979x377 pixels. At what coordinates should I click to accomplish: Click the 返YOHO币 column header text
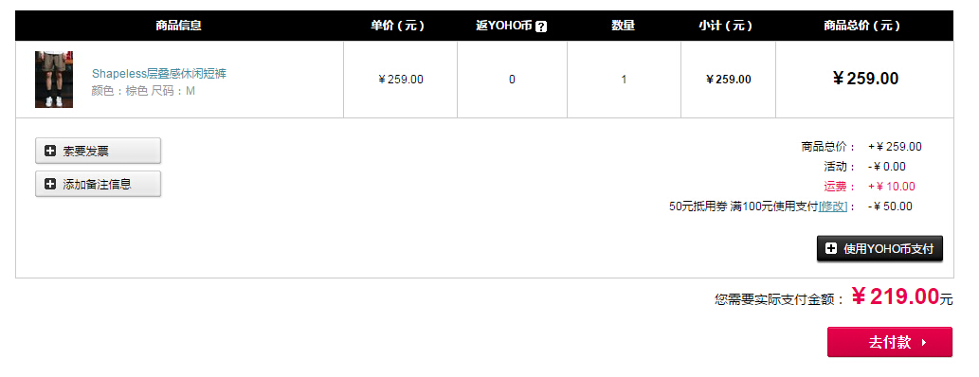click(x=504, y=26)
